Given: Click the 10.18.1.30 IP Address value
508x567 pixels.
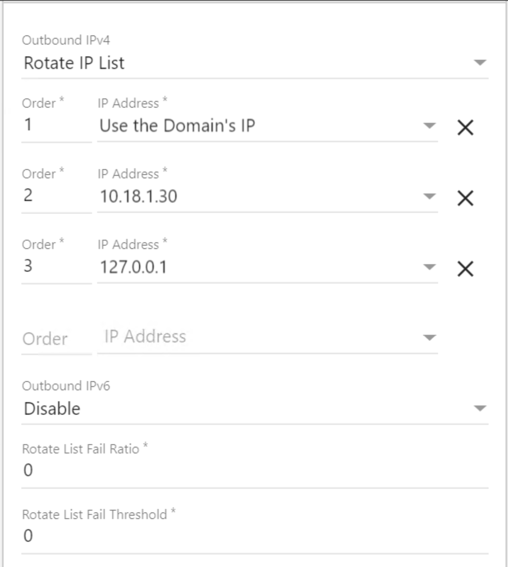Looking at the screenshot, I should [139, 197].
